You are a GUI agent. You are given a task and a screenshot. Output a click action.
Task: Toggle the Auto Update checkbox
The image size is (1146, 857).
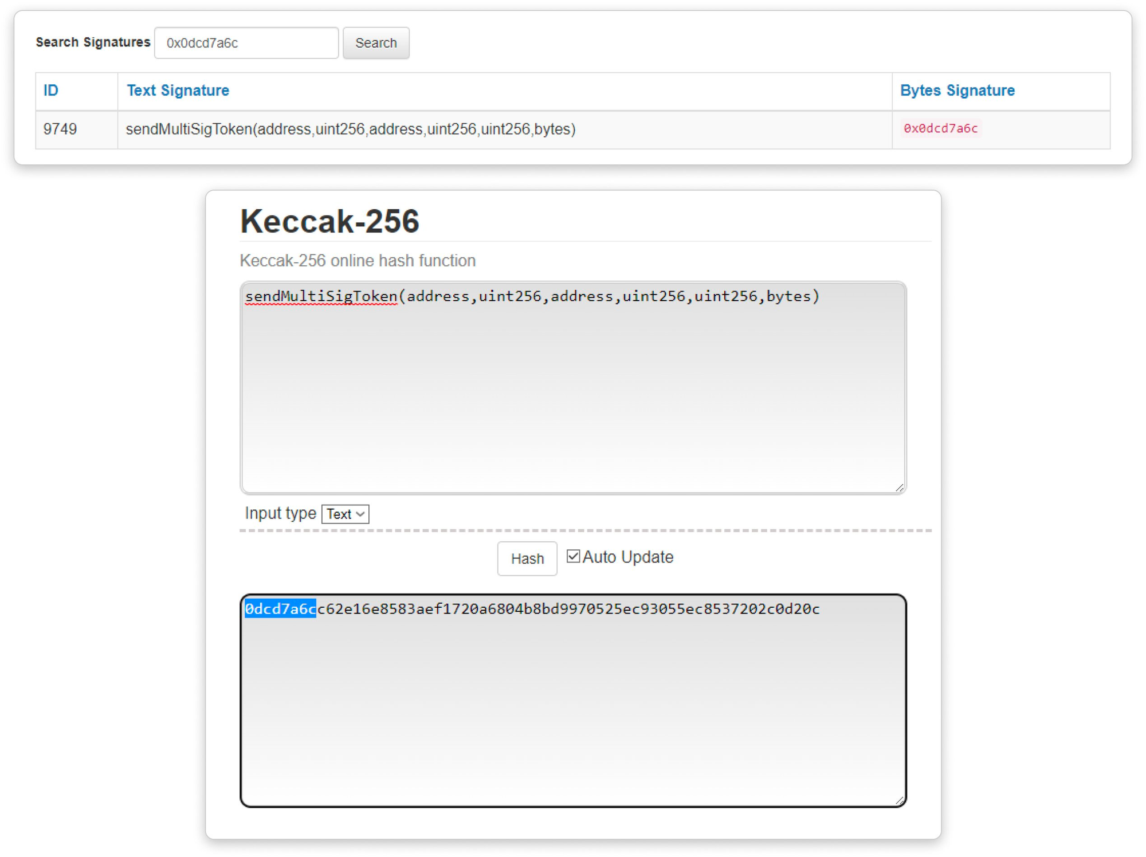(x=572, y=556)
